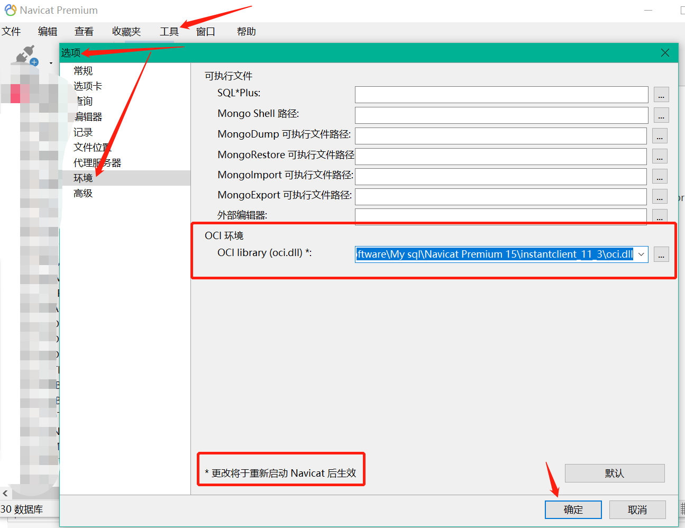
Task: Browse for MongoImport executable
Action: (x=660, y=177)
